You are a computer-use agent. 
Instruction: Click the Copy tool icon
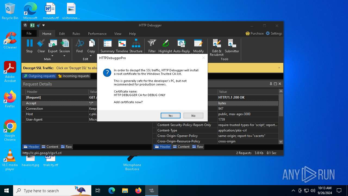(91, 44)
